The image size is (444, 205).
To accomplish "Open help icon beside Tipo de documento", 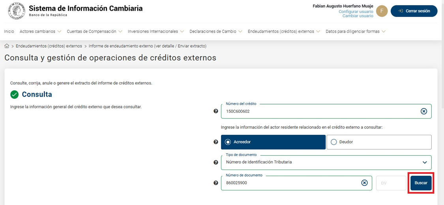I will [215, 162].
